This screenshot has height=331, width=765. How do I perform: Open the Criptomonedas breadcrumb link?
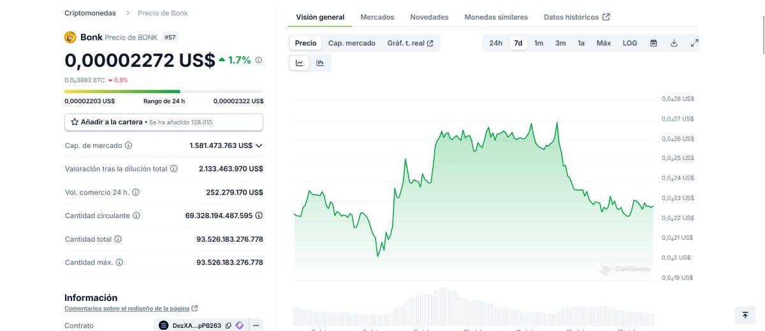[90, 13]
